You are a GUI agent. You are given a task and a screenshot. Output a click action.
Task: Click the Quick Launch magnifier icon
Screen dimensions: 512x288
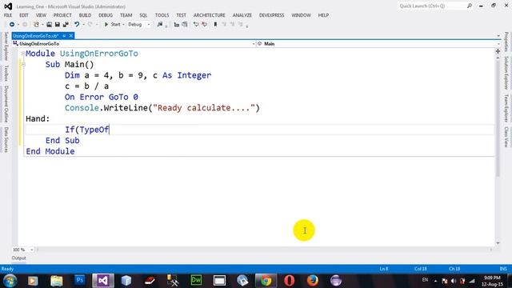pyautogui.click(x=470, y=6)
